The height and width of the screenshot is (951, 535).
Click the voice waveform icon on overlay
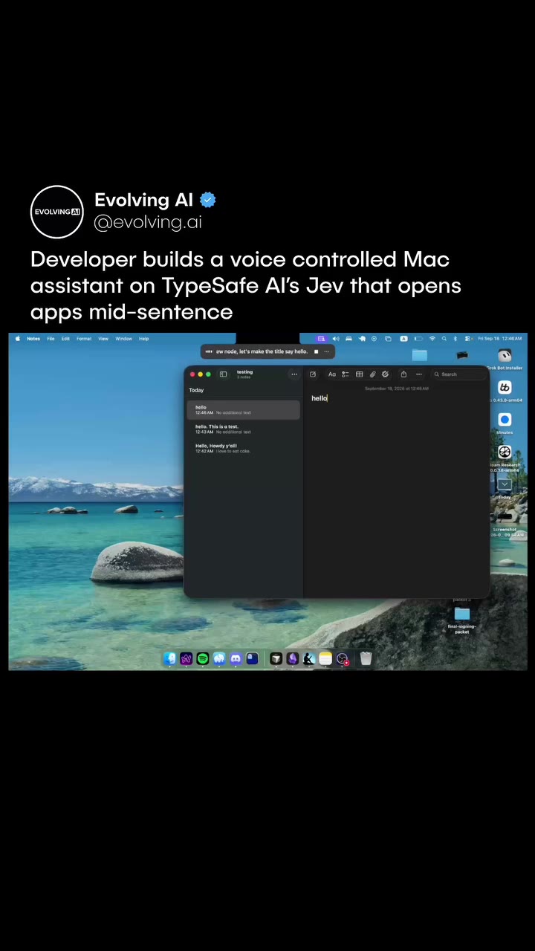(209, 351)
